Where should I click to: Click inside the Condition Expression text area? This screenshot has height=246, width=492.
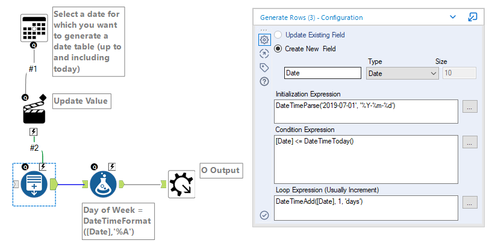[x=365, y=158]
